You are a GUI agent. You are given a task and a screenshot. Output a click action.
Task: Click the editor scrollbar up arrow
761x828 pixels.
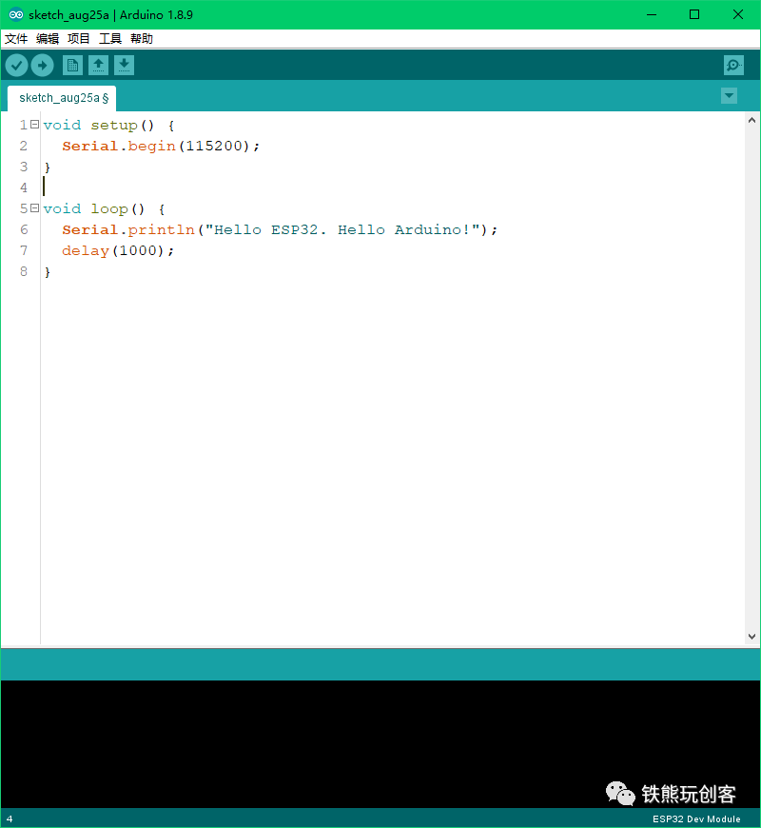pos(752,121)
